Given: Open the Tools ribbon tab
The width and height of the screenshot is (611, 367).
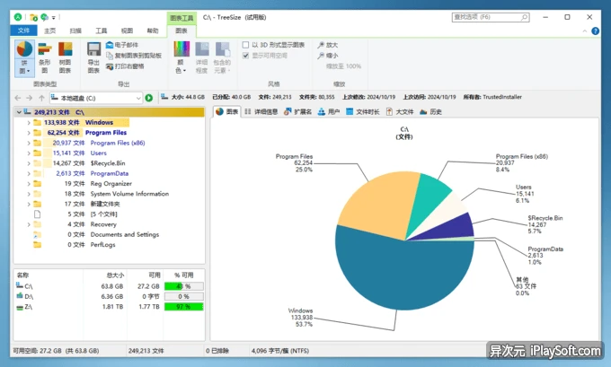Looking at the screenshot, I should click(x=102, y=31).
